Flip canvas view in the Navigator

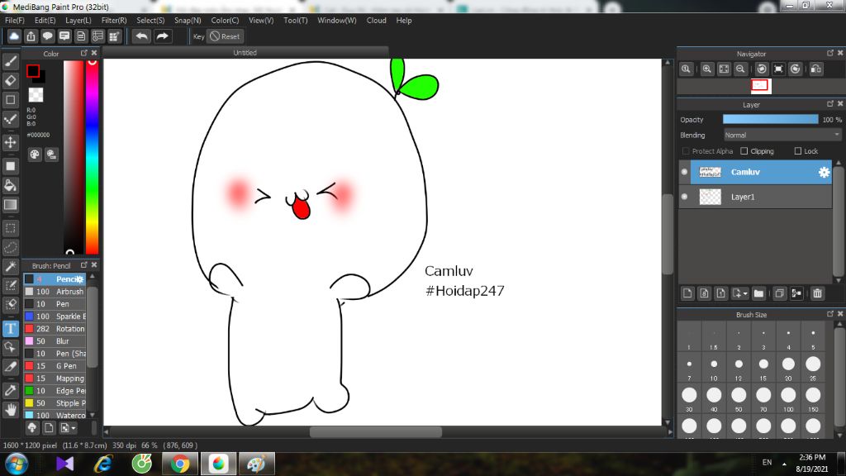point(816,69)
